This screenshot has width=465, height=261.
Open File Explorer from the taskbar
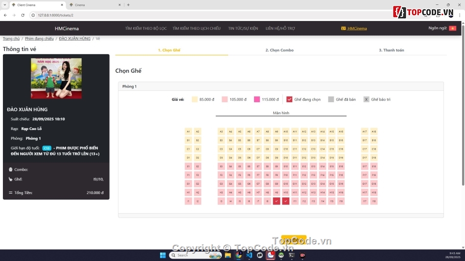tap(228, 255)
